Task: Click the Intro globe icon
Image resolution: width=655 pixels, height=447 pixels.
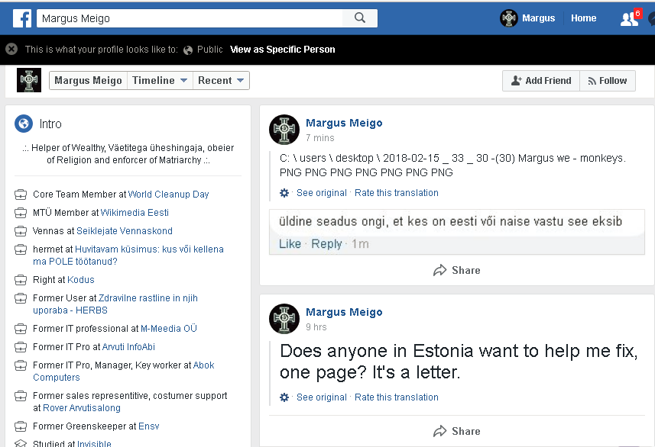Action: 24,124
